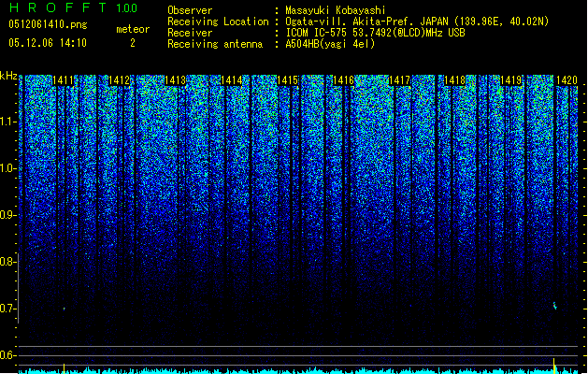The image size is (588, 374).
Task: Click the 1420 time marker
Action: tap(566, 80)
